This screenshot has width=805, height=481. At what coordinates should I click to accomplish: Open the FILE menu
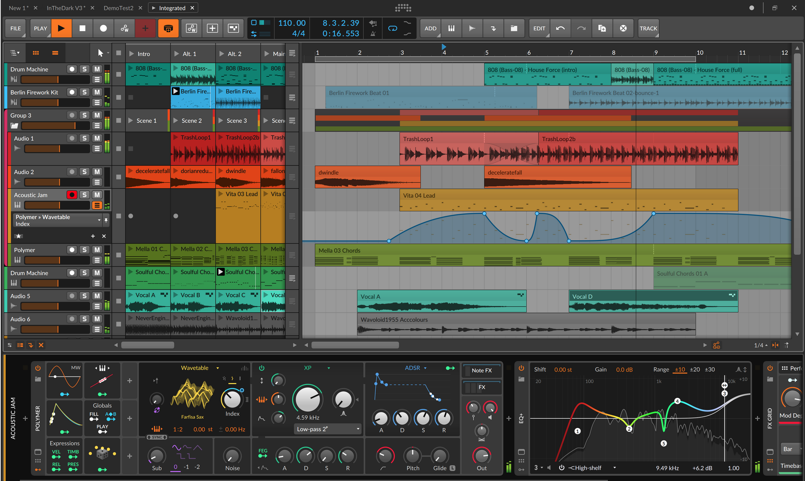click(x=16, y=28)
